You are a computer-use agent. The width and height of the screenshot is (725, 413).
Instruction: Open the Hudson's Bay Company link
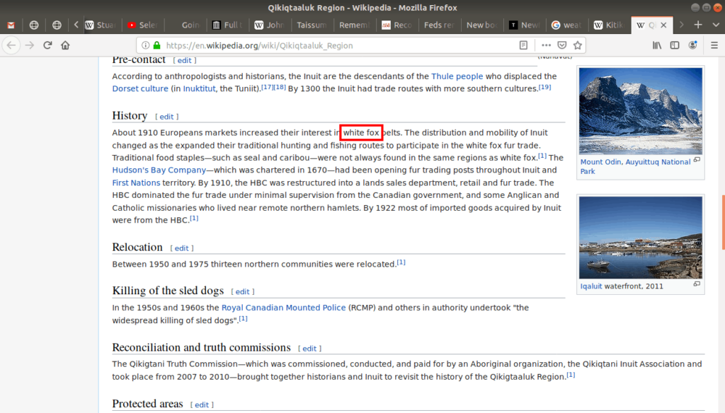tap(159, 170)
